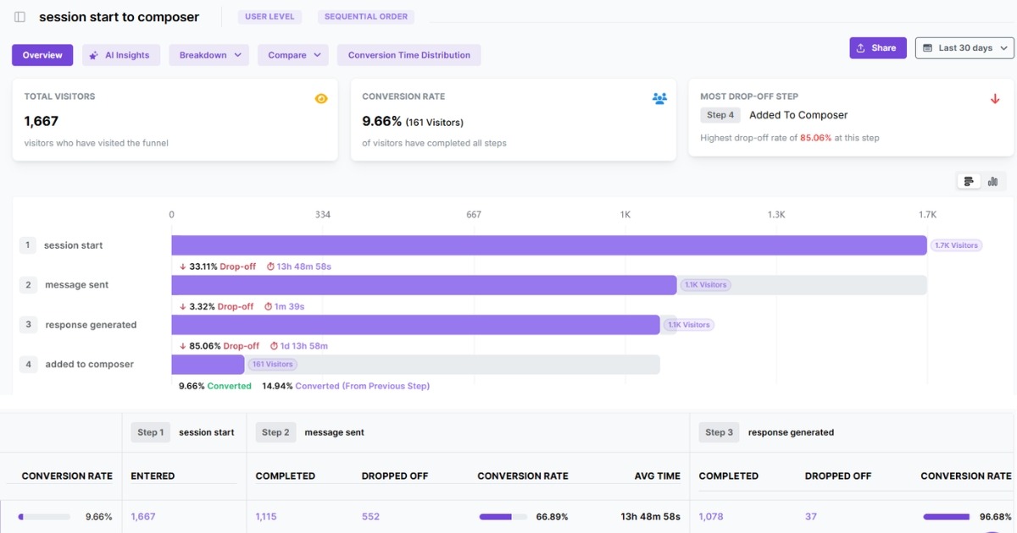The image size is (1017, 533).
Task: Click the calendar icon in the date range selector
Action: (x=928, y=48)
